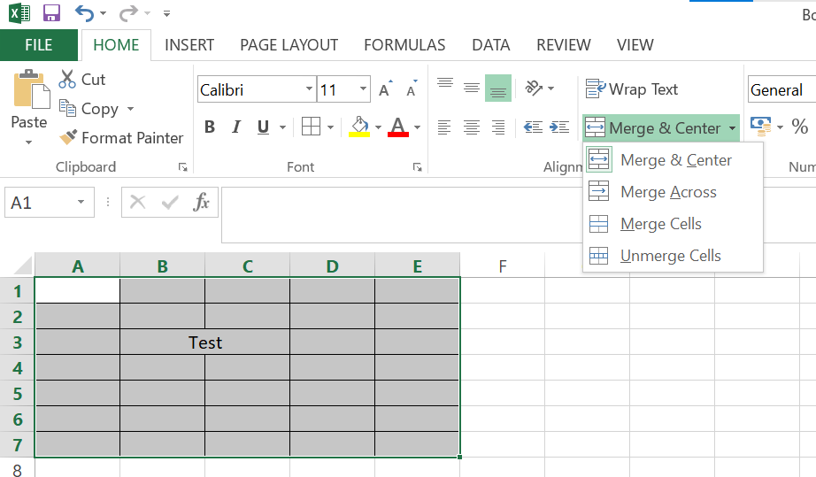Apply the red Font Color
816x477 pixels.
(398, 127)
